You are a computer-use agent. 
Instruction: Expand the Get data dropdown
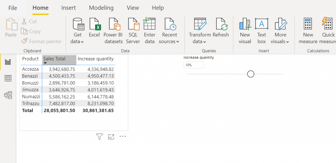78,42
